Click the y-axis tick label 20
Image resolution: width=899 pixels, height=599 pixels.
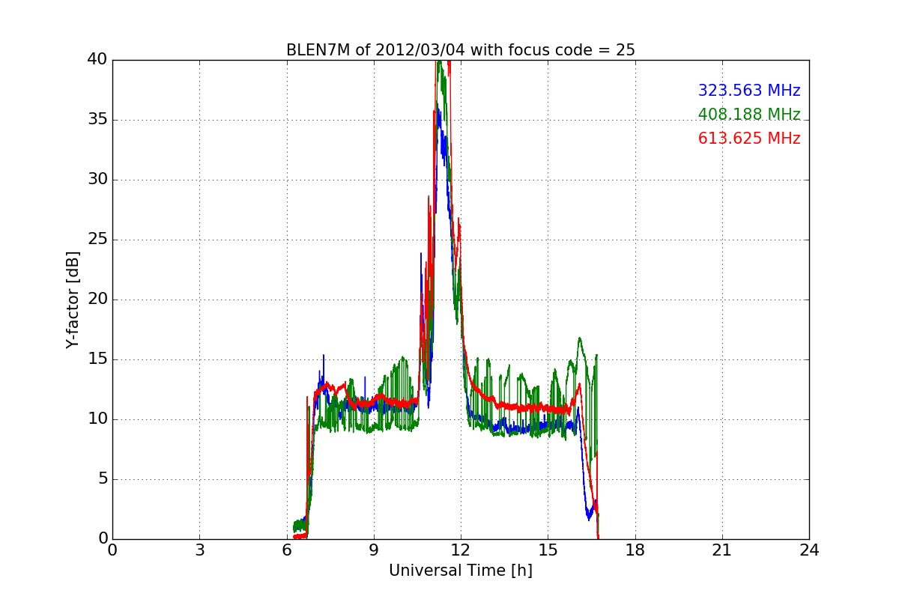[x=97, y=299]
